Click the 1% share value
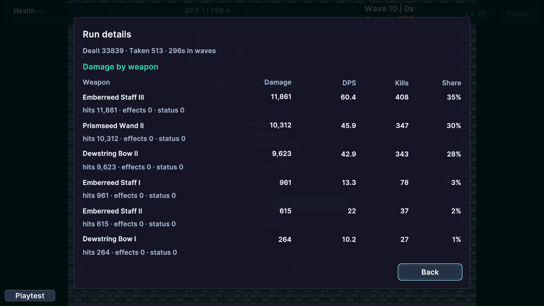 click(x=457, y=240)
